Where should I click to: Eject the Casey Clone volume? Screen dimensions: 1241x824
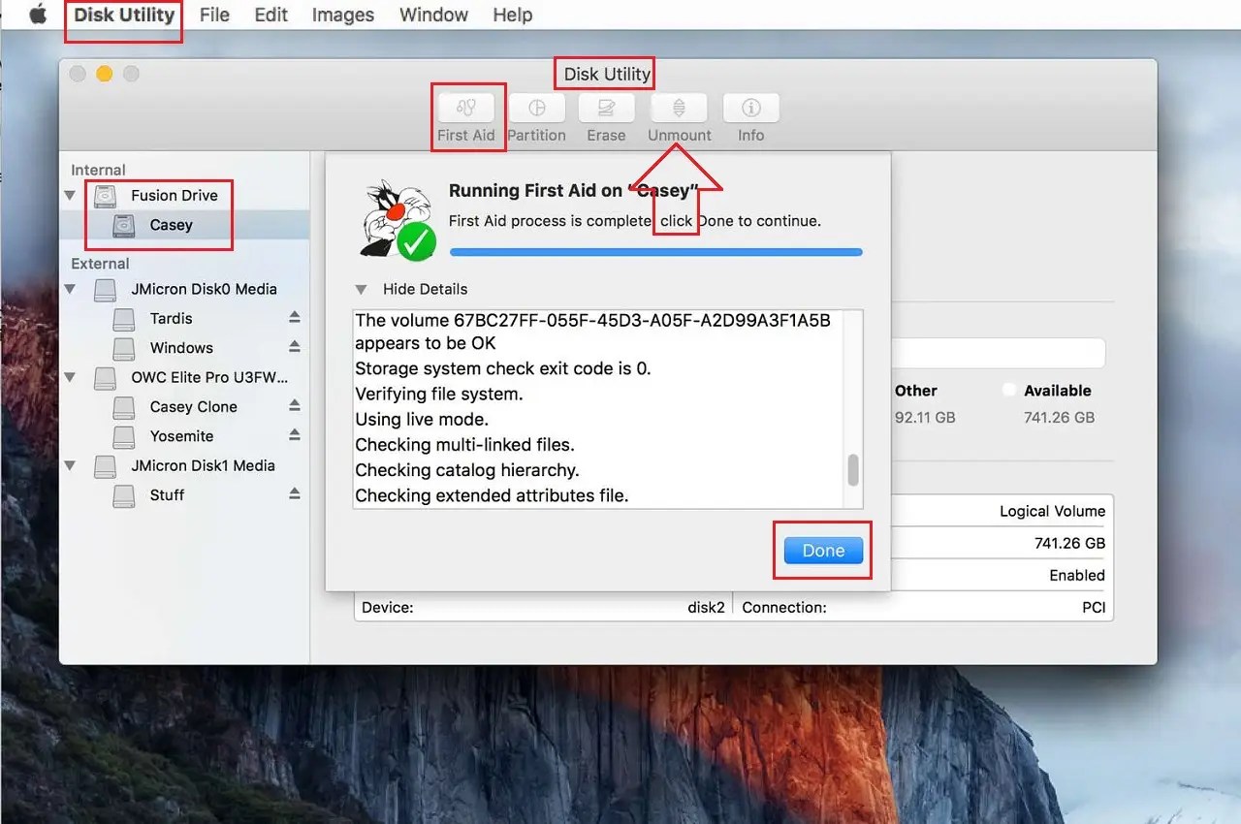point(296,406)
